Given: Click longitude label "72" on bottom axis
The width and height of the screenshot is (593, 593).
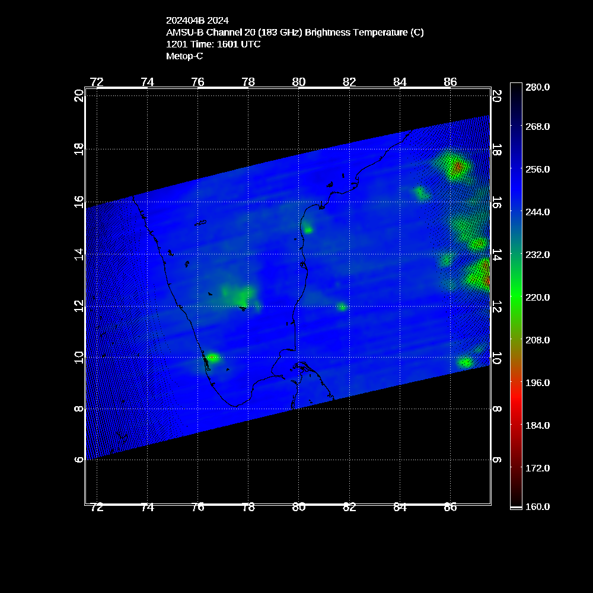Looking at the screenshot, I should (97, 508).
